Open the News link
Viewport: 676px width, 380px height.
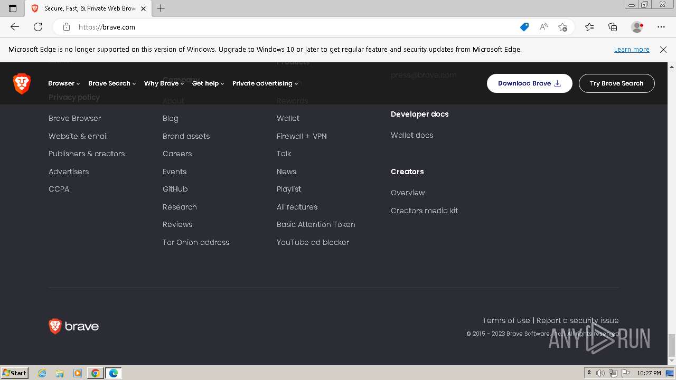click(x=286, y=172)
